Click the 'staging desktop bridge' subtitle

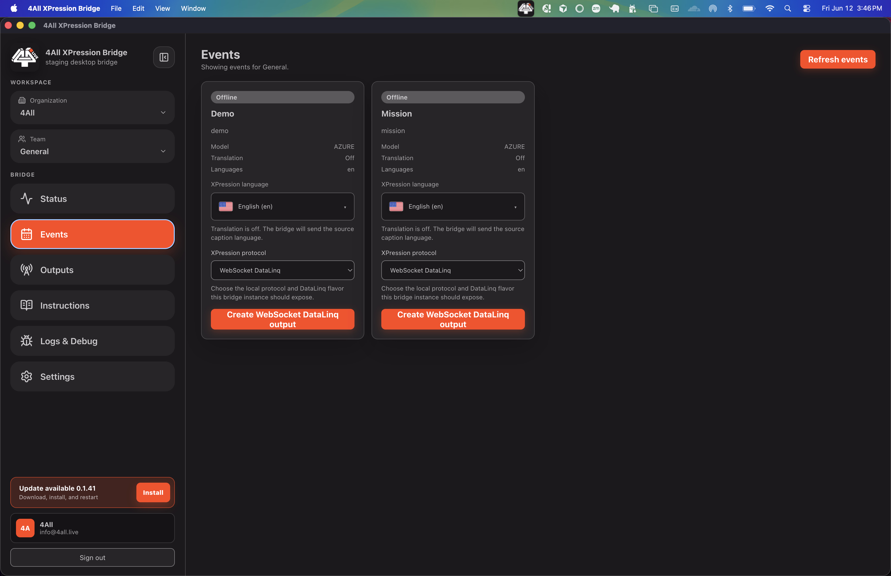(81, 62)
